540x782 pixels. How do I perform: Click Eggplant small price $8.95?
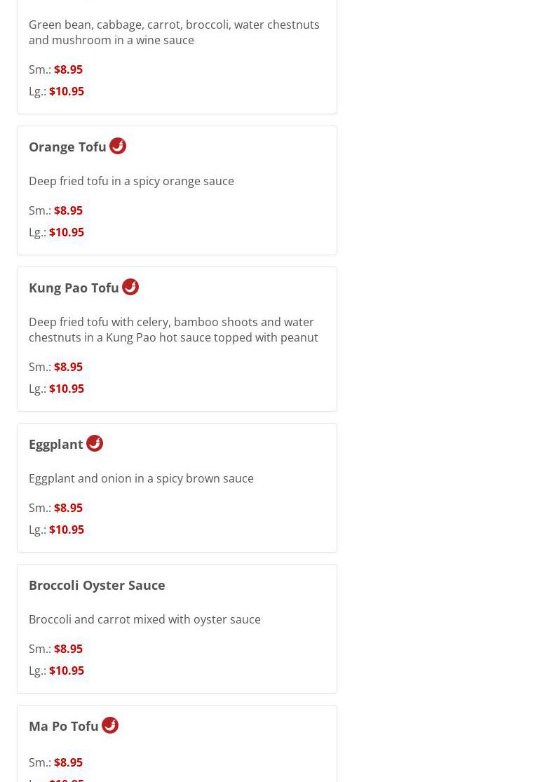[x=68, y=508]
